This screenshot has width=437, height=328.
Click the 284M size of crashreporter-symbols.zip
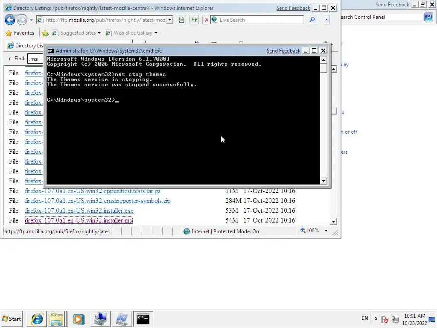coord(233,201)
